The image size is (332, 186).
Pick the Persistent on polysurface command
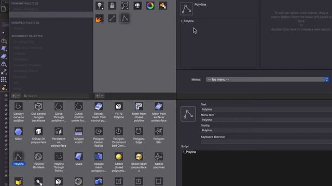coord(59,137)
